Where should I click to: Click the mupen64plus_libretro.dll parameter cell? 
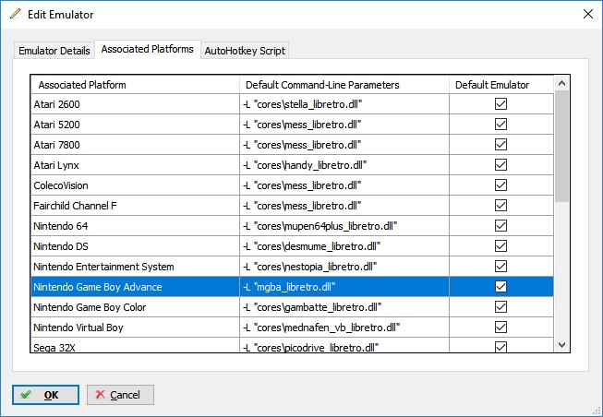(344, 226)
